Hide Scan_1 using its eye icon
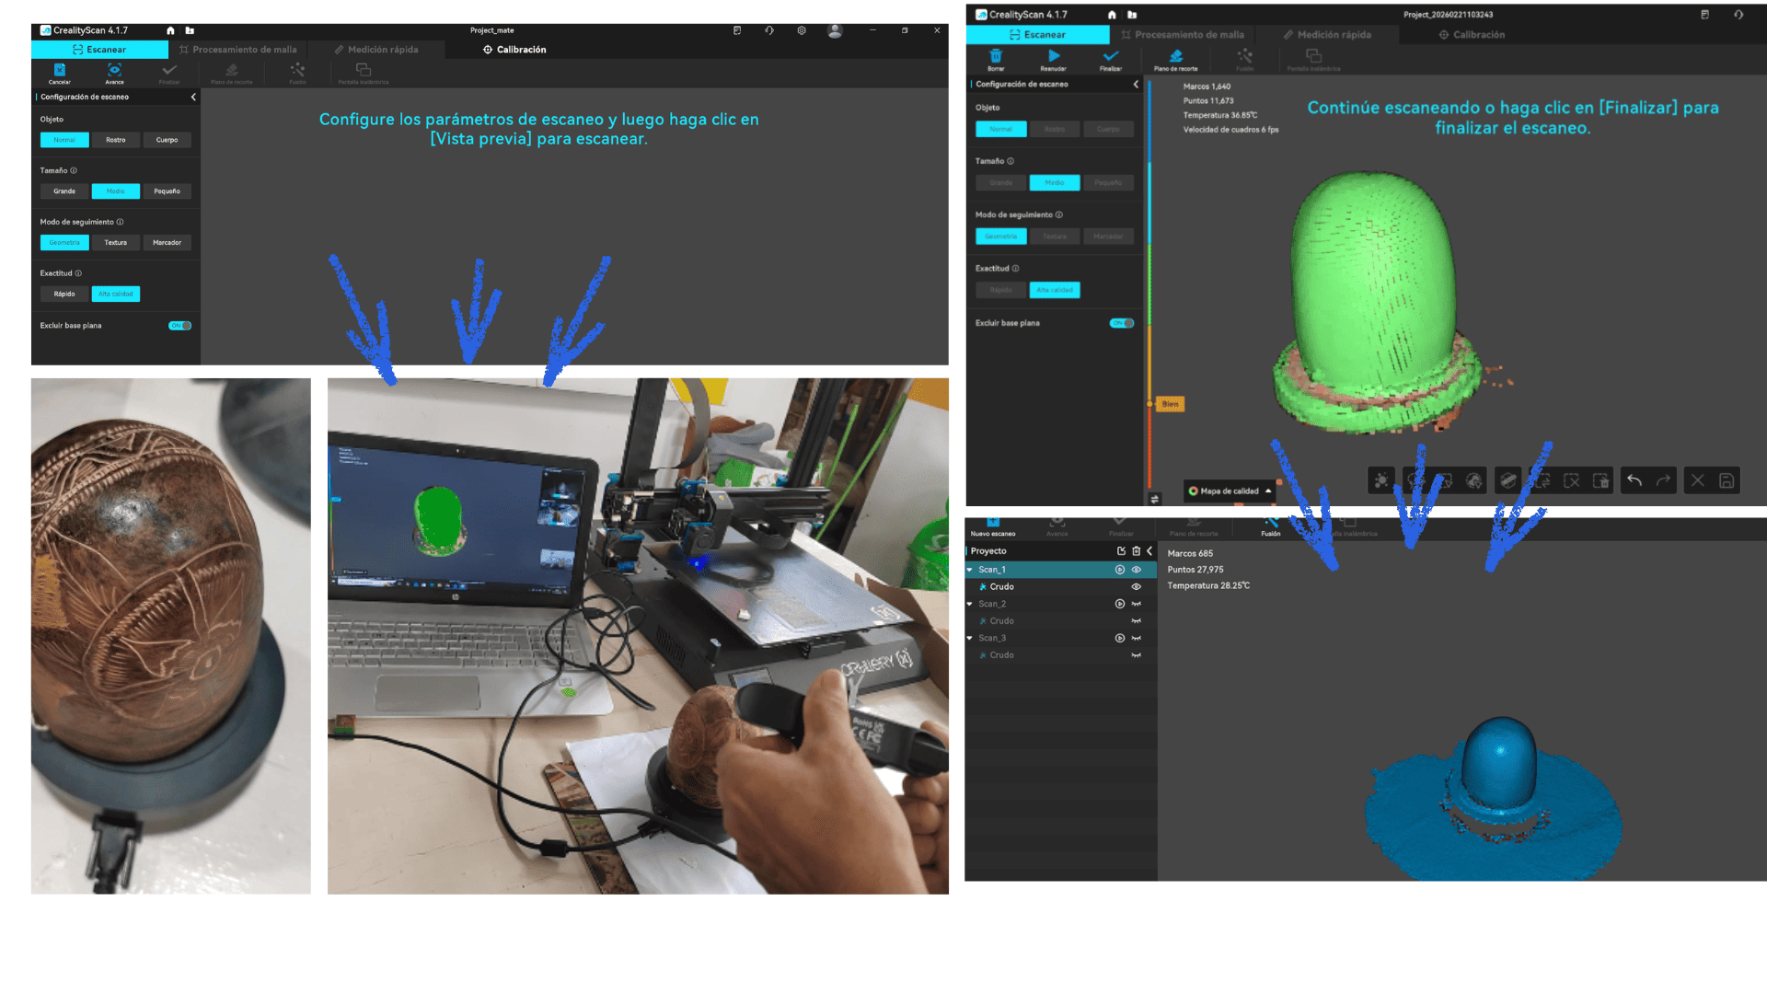This screenshot has height=994, width=1767. pyautogui.click(x=1136, y=570)
